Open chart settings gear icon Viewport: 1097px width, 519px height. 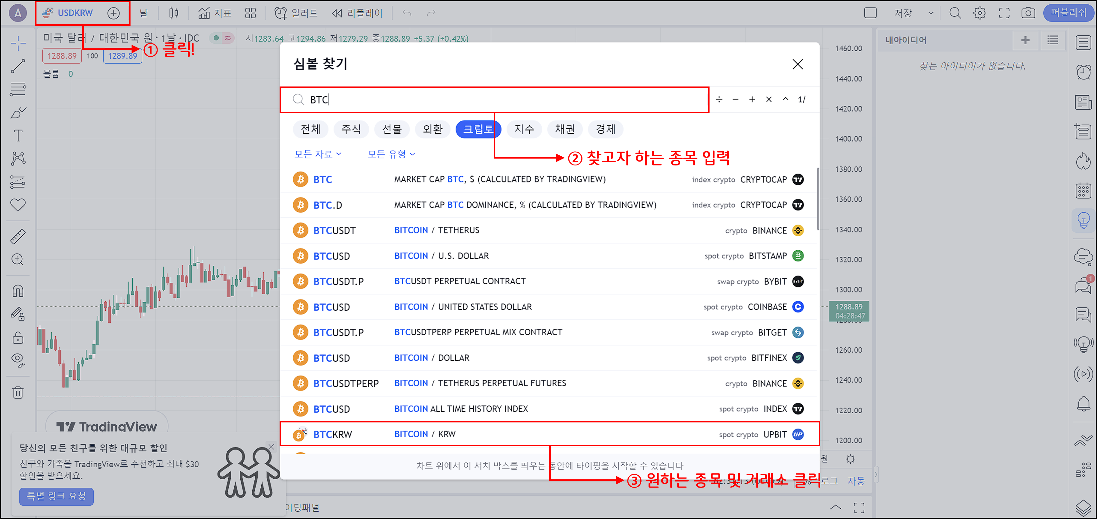(979, 13)
